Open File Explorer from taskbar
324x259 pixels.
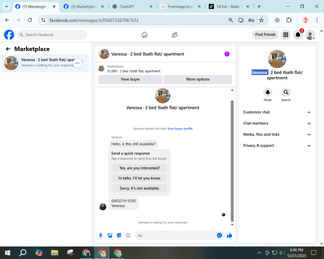point(54,253)
